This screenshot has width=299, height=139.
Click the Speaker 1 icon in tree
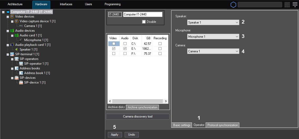[x=17, y=49]
